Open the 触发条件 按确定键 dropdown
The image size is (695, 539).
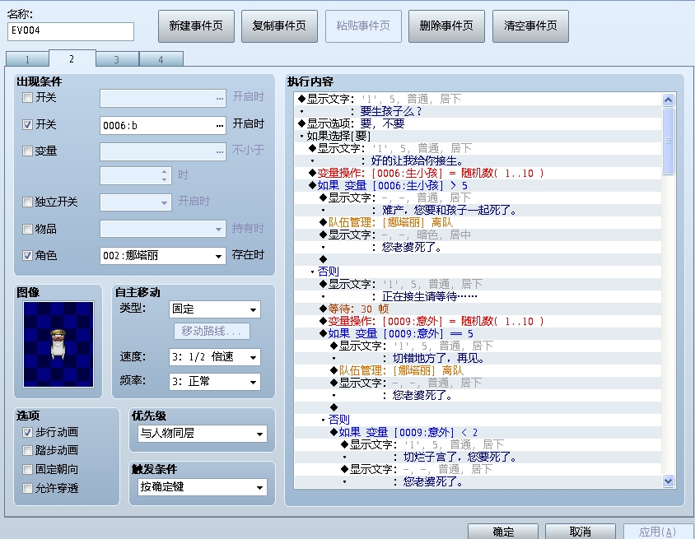[x=202, y=487]
